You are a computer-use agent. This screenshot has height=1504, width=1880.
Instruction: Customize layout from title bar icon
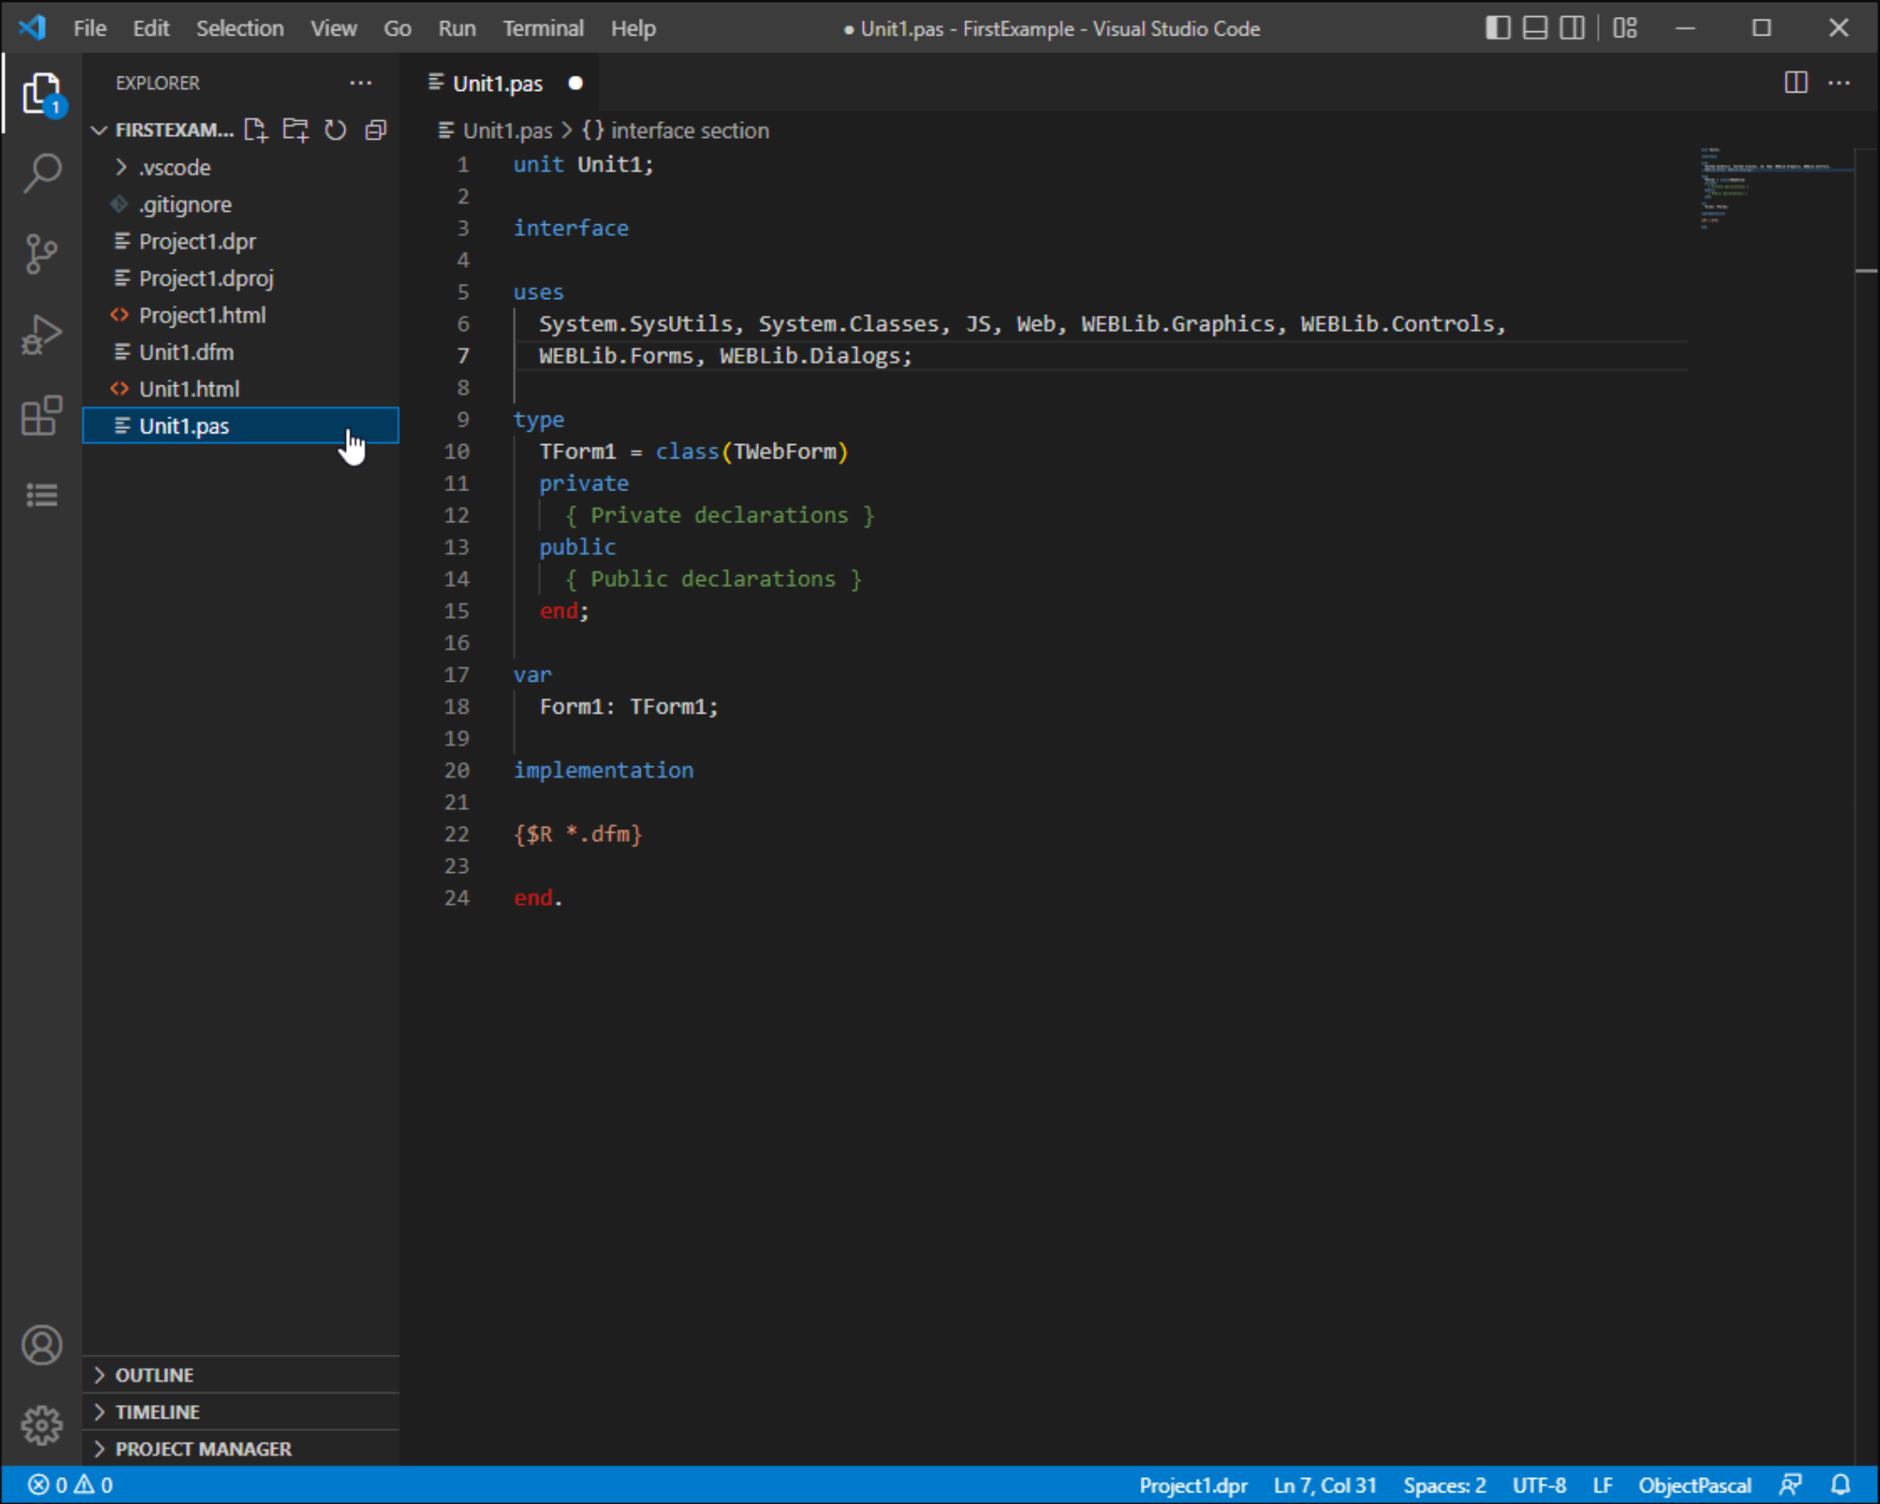click(x=1625, y=28)
